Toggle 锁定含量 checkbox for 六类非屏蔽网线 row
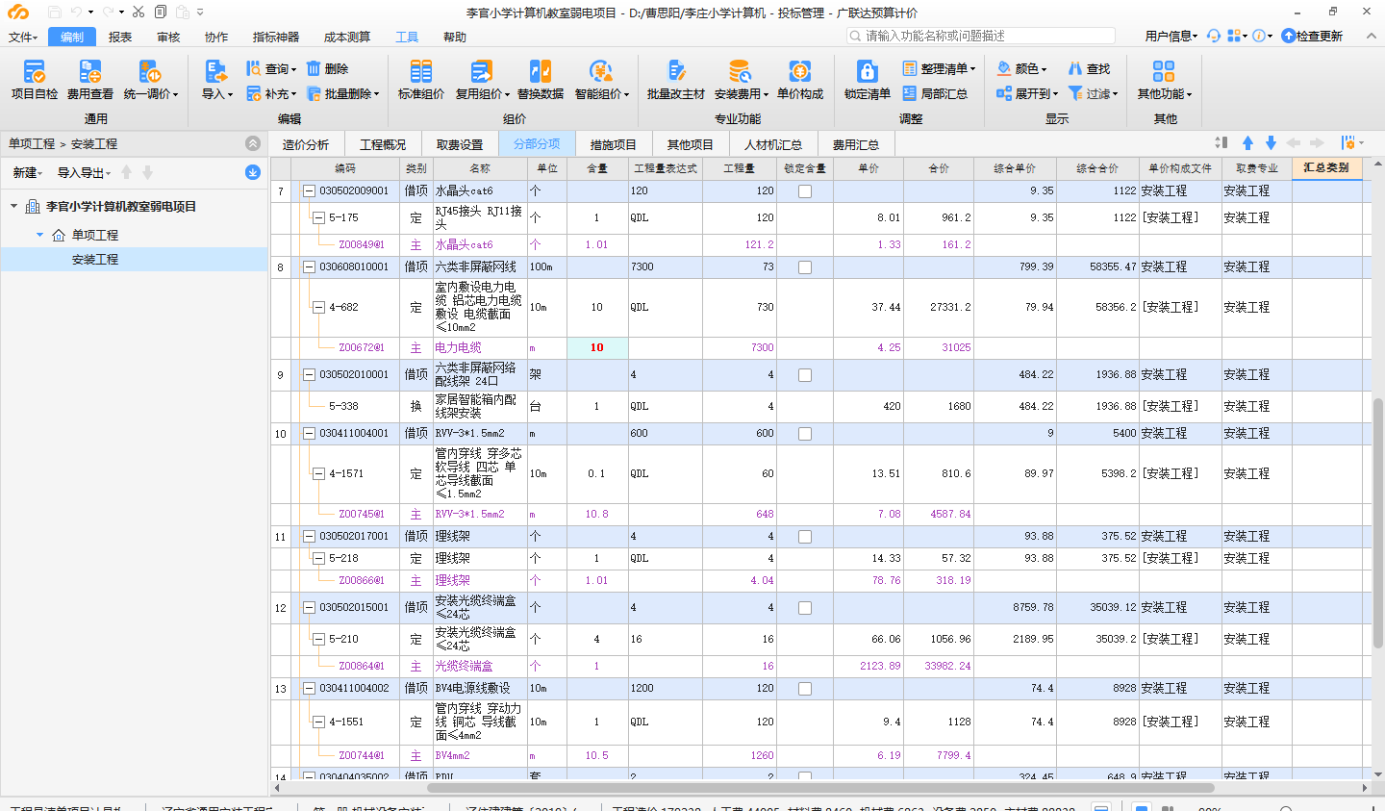The width and height of the screenshot is (1385, 811). [805, 267]
